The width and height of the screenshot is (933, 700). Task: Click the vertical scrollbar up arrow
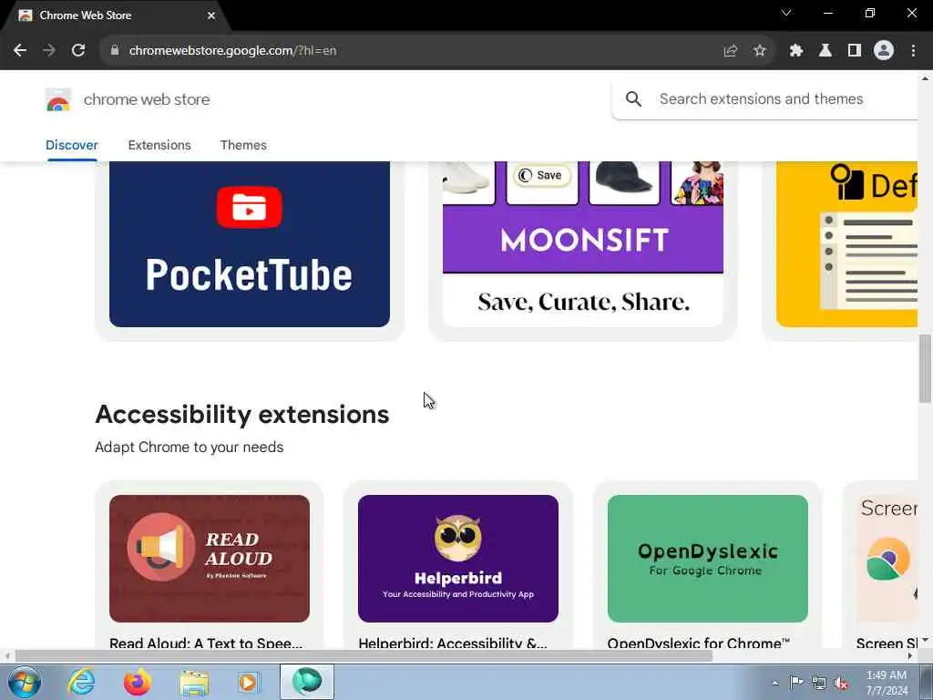926,78
